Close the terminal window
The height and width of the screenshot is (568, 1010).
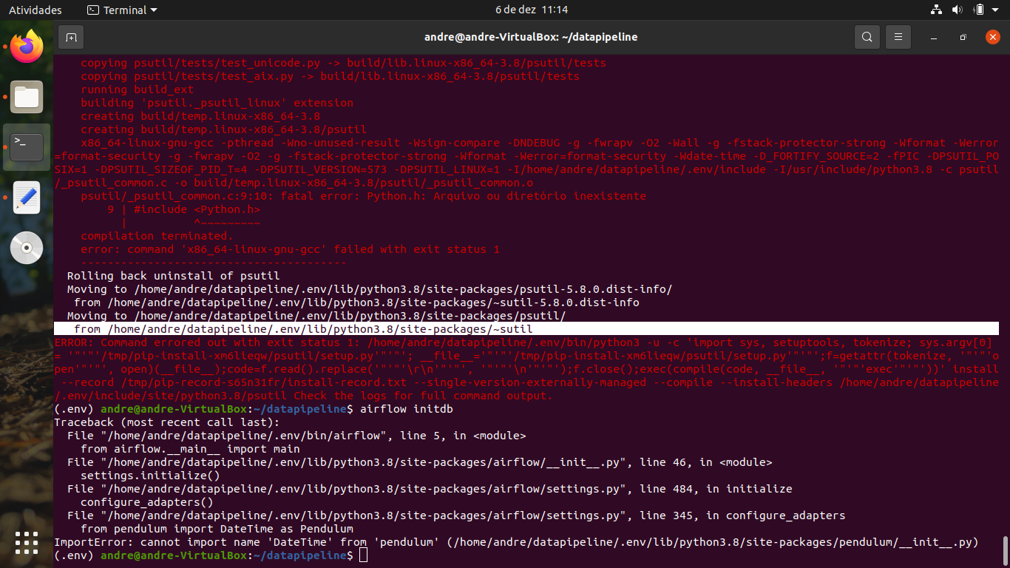point(992,37)
